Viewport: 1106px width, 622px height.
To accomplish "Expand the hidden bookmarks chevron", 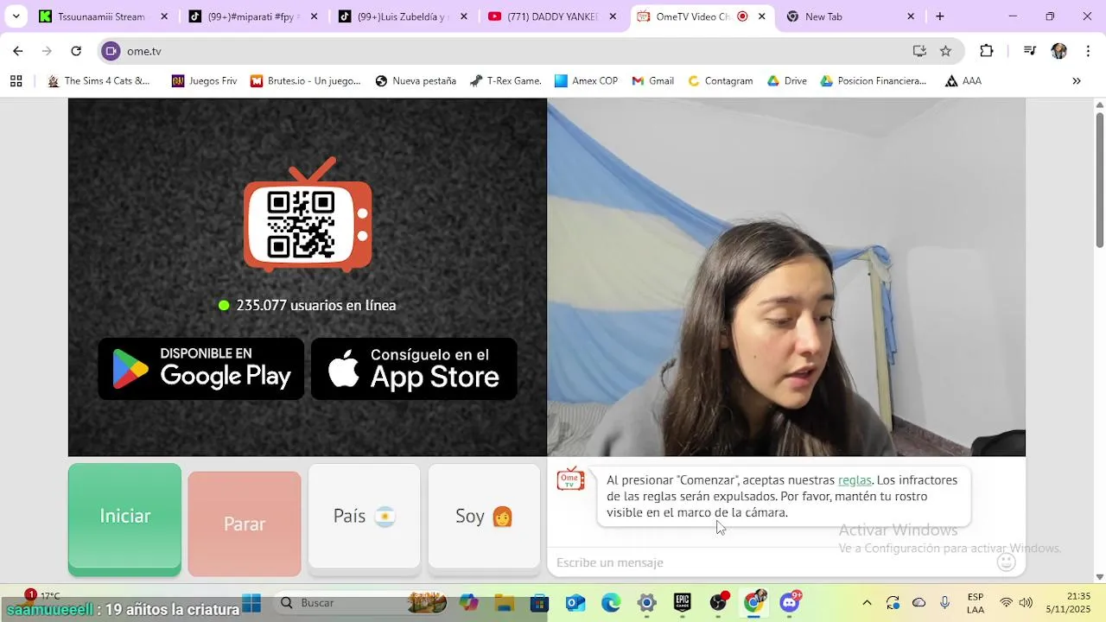I will point(1077,81).
